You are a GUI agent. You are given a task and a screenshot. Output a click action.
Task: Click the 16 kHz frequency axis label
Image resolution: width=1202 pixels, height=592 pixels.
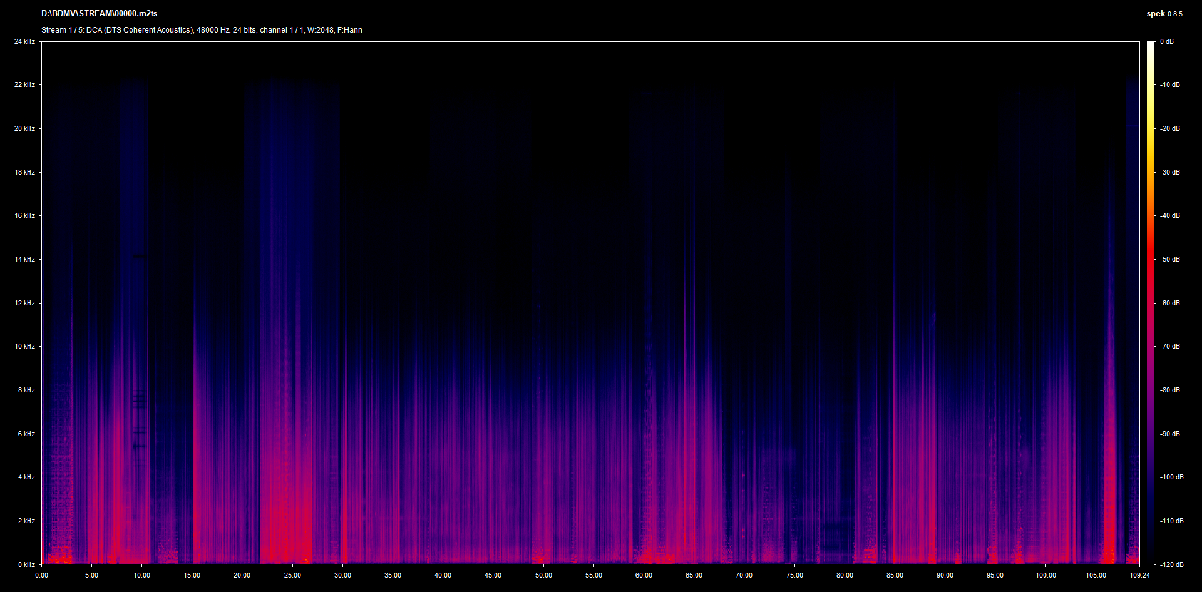24,215
